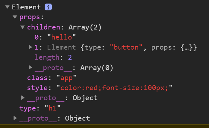Click the props key label
This screenshot has width=209, height=128.
tap(29, 17)
